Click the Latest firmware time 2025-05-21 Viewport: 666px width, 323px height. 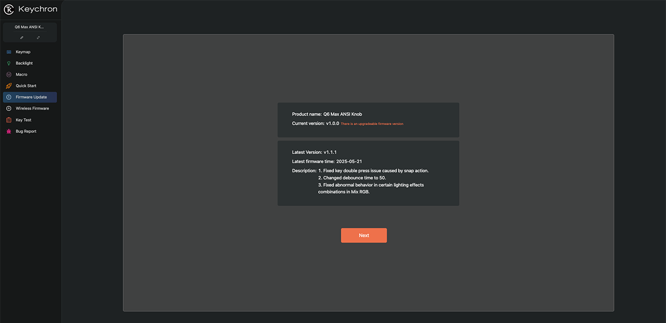[327, 161]
